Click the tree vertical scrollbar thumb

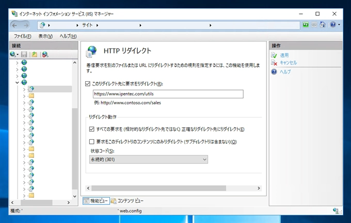75,148
